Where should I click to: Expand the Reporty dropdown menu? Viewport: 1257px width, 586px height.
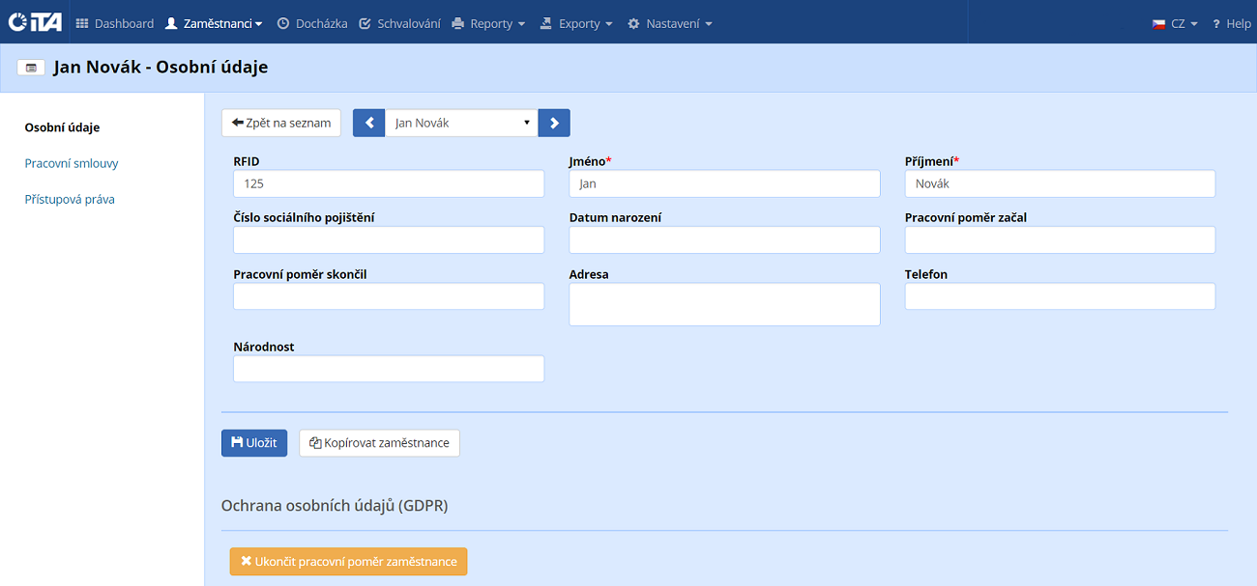pos(488,23)
